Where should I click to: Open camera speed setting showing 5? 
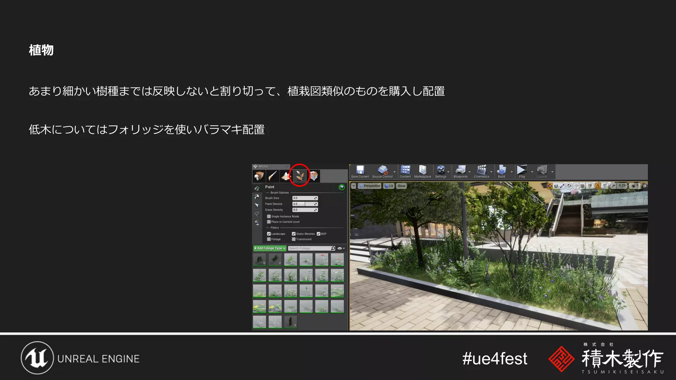pyautogui.click(x=634, y=186)
